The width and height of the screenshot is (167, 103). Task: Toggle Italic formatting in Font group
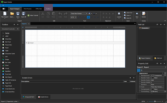point(82,17)
